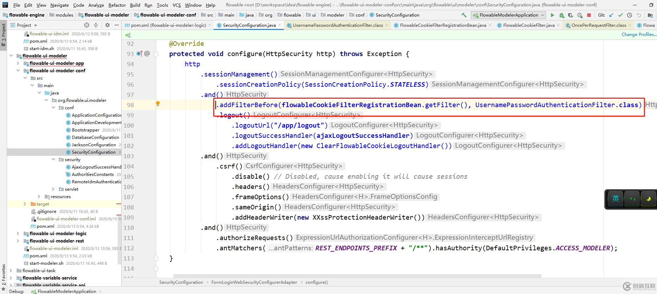Close the pom.xml editor tab
The width and height of the screenshot is (657, 294).
tap(210, 25)
